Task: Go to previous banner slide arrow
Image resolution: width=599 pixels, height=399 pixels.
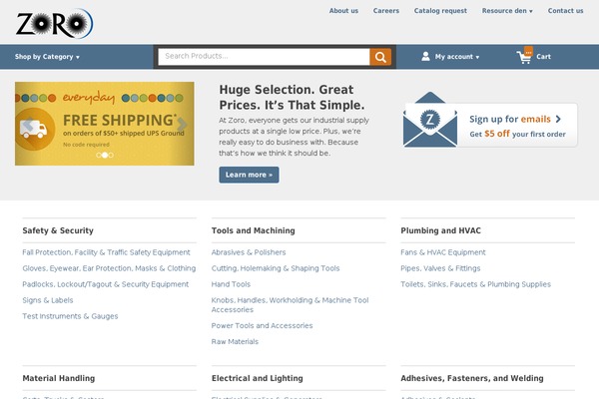Action: pyautogui.click(x=28, y=124)
